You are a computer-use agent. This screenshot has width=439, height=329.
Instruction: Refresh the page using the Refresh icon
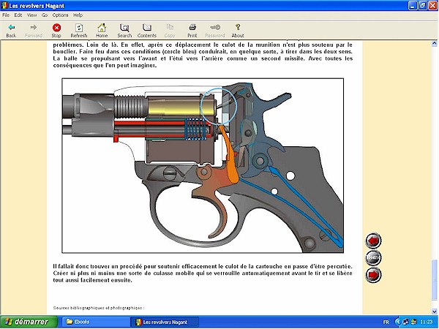click(79, 31)
